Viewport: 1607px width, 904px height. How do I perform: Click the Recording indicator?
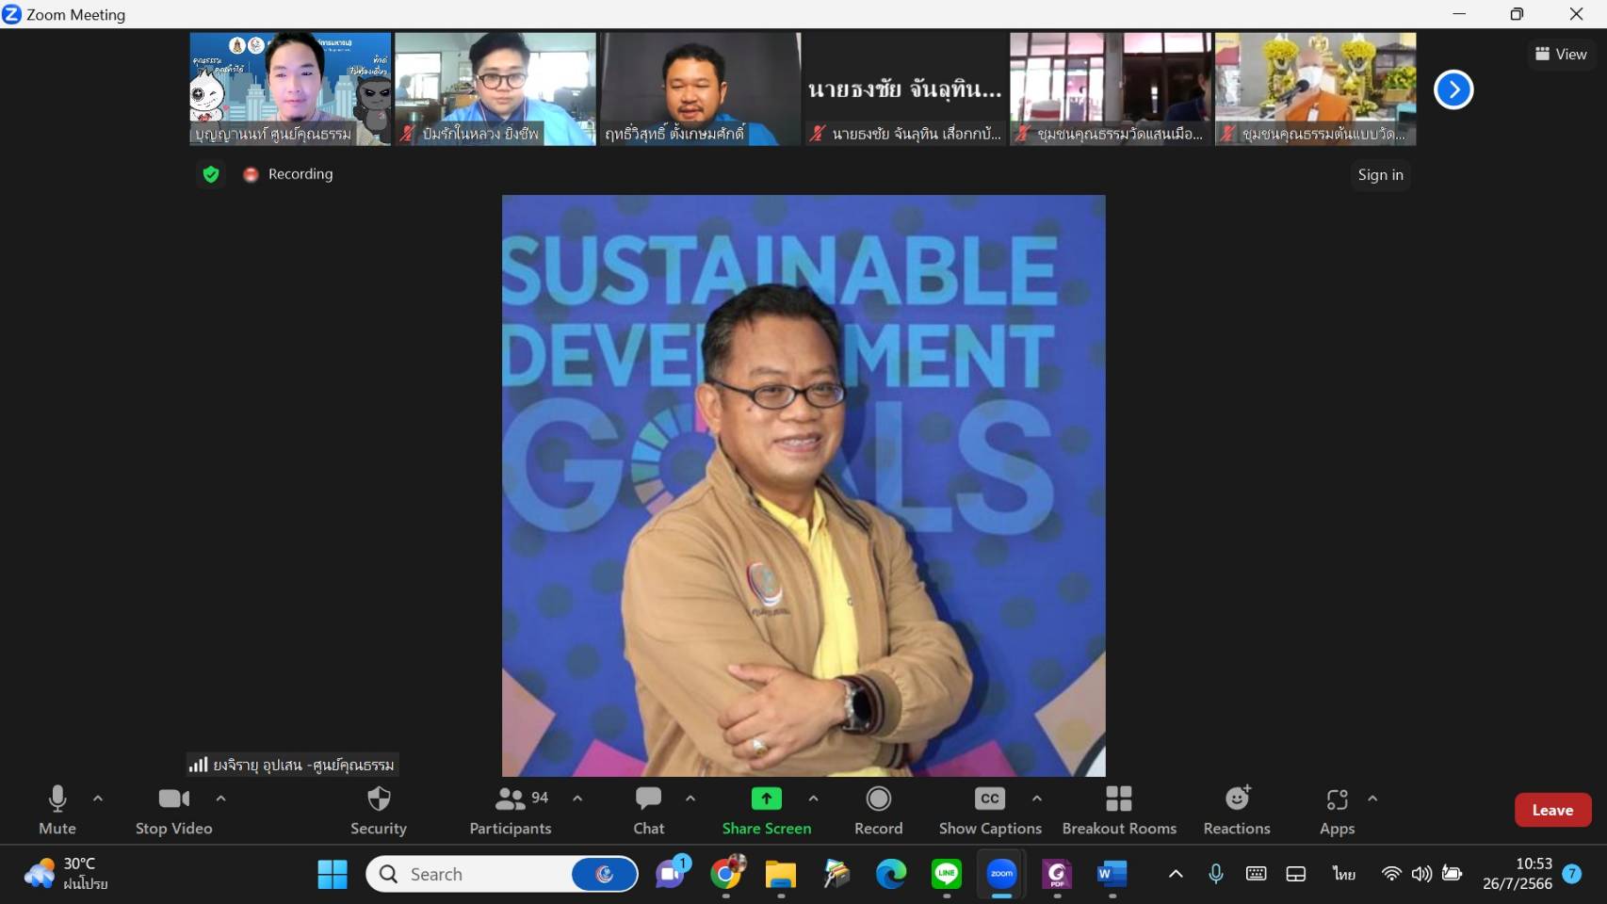pos(288,174)
